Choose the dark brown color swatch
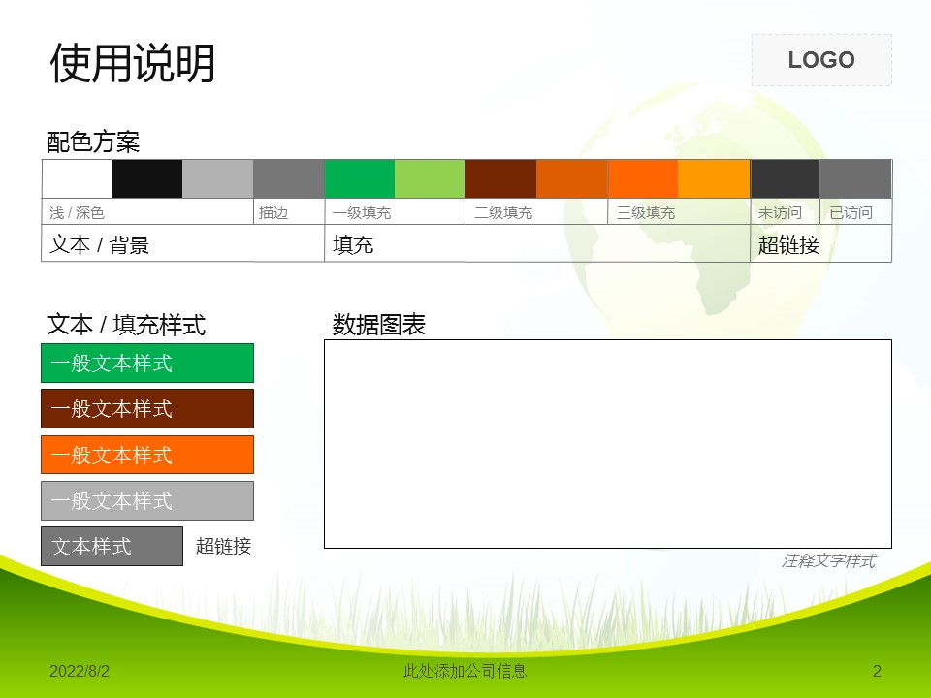Image resolution: width=931 pixels, height=698 pixels. click(500, 179)
